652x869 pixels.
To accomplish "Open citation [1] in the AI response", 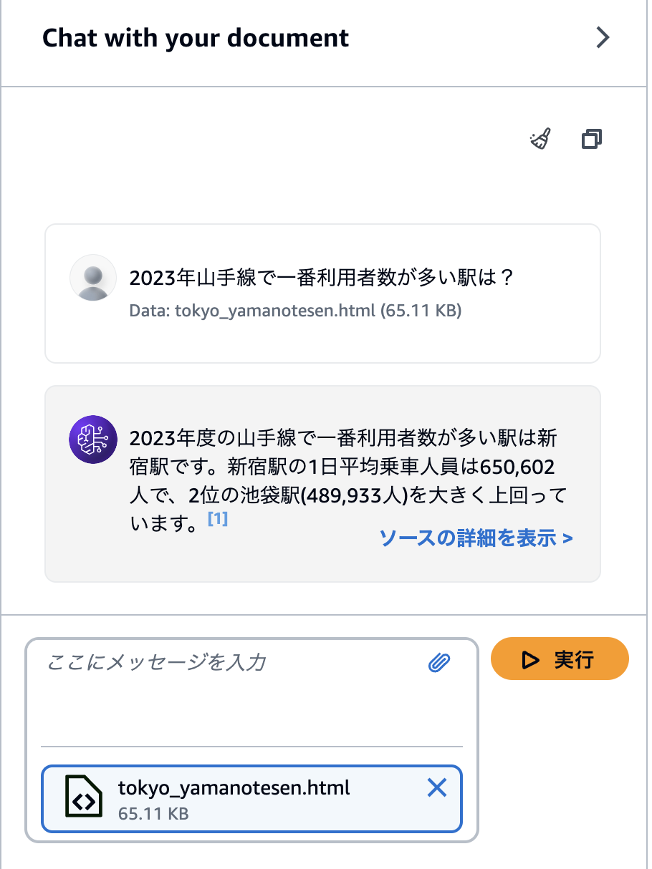I will click(217, 520).
